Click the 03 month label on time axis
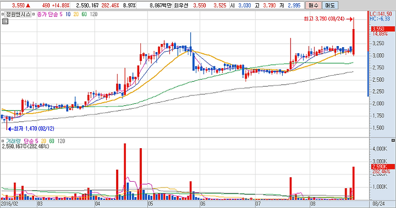 point(40,204)
